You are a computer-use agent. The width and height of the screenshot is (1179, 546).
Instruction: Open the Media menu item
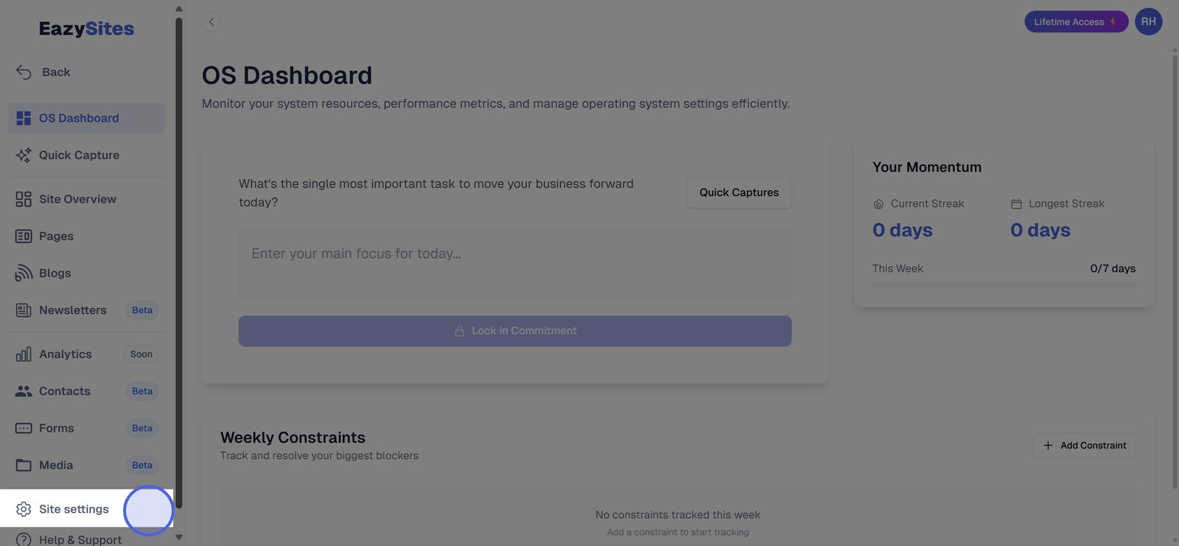point(56,465)
